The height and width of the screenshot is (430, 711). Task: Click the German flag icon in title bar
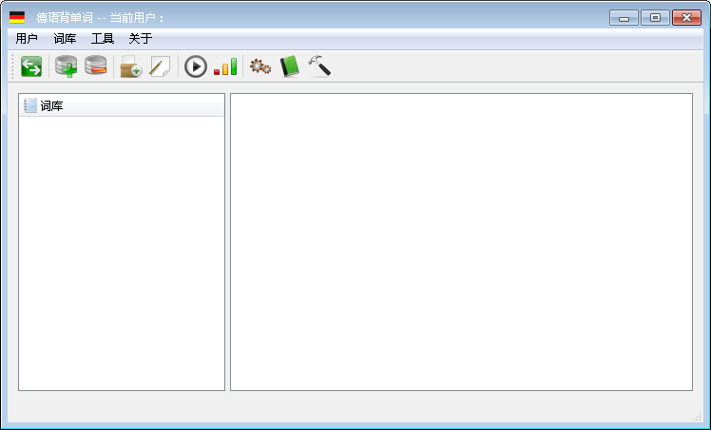click(17, 17)
